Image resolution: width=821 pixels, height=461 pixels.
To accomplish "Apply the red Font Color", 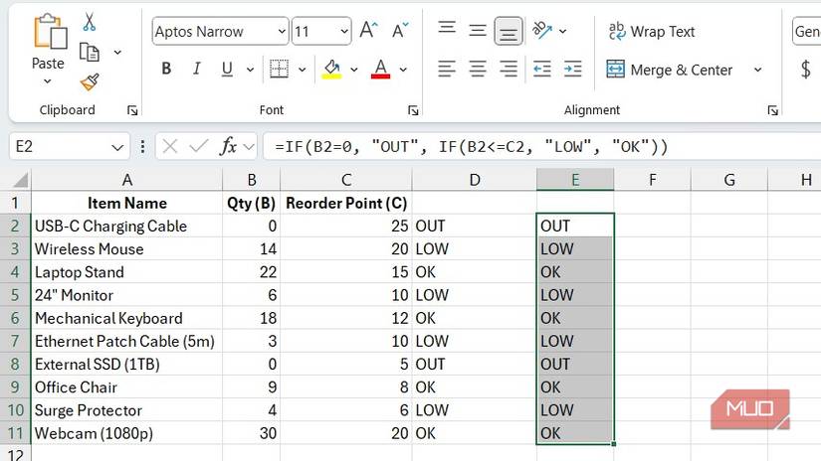I will [x=381, y=69].
